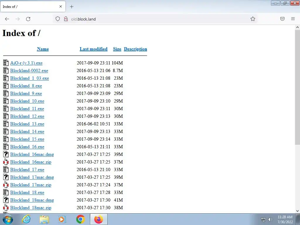Click the file icon beside Blockland_9.exe
This screenshot has width=300, height=225.
point(6,93)
